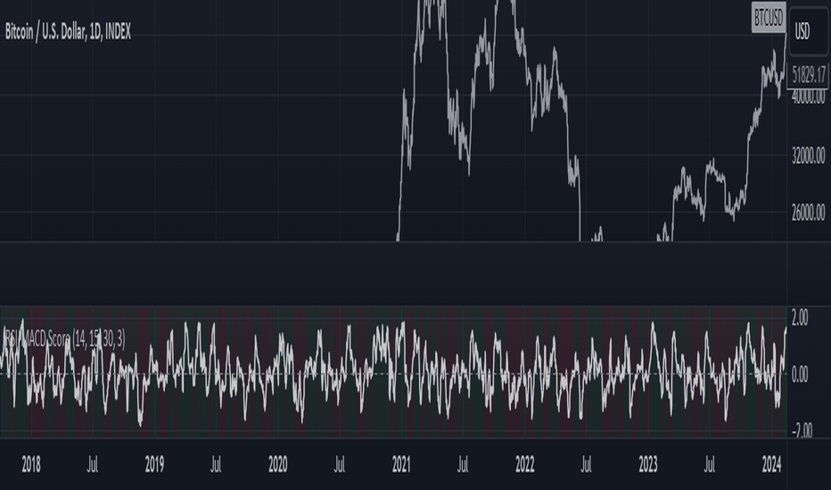831x490 pixels.
Task: Open the USD currency selector
Action: pos(808,32)
